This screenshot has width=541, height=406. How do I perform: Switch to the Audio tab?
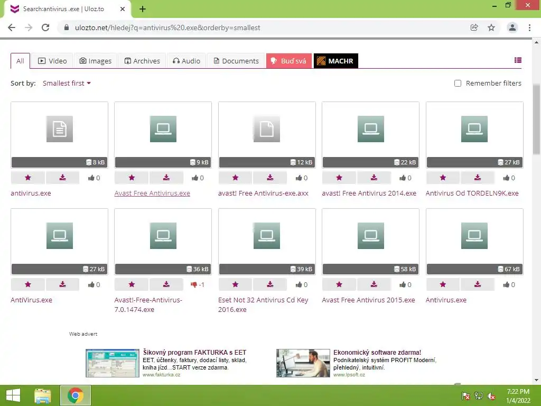(186, 61)
